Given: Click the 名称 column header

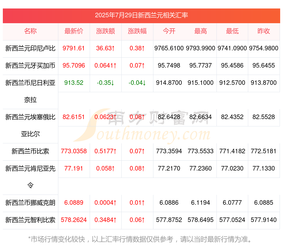Looking at the screenshot, I should [x=30, y=31].
